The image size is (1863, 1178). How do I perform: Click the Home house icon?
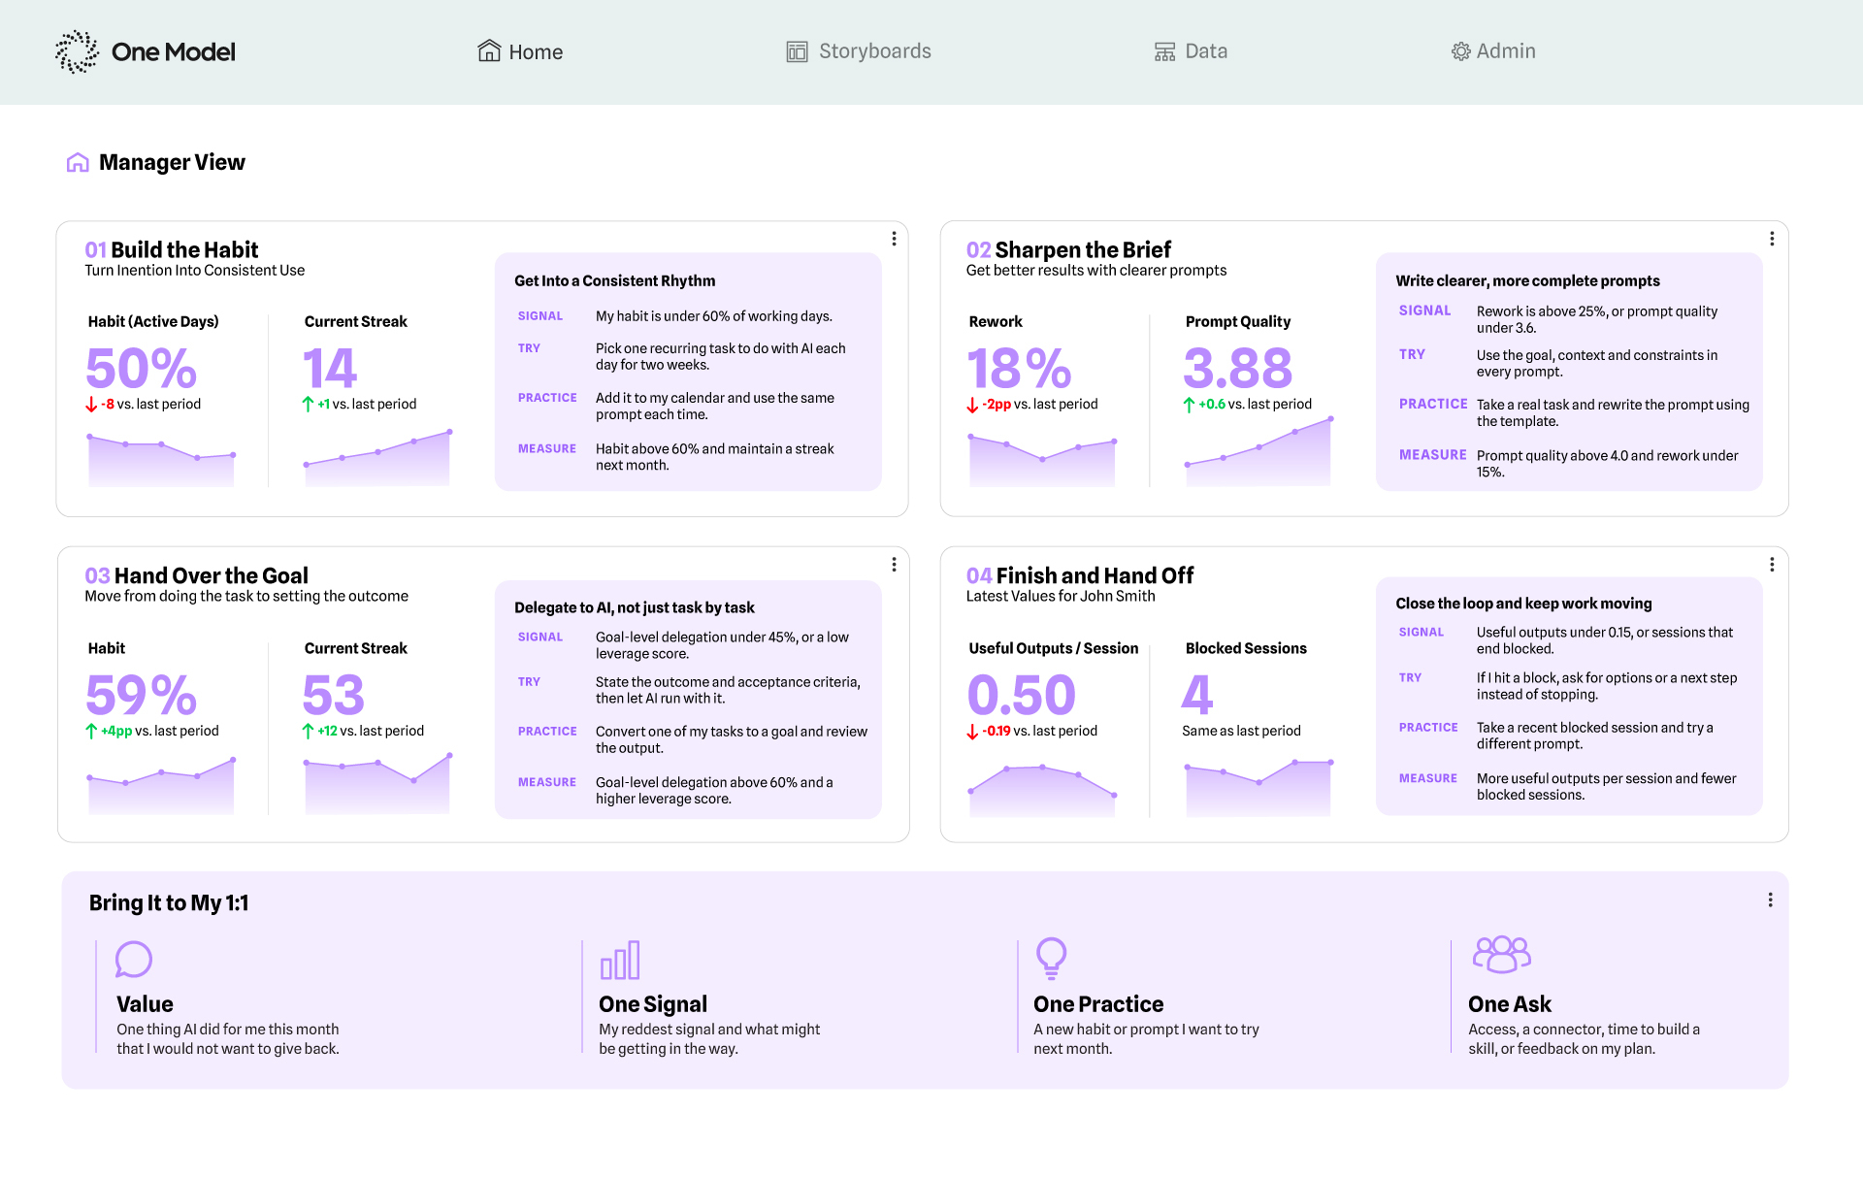[x=489, y=50]
